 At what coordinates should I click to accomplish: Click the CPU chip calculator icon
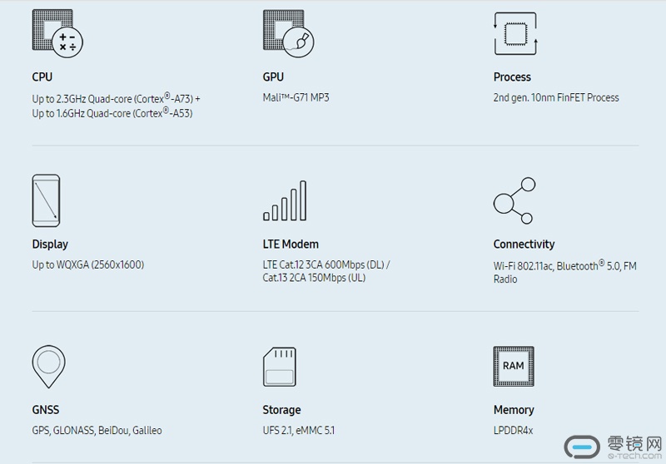(57, 32)
